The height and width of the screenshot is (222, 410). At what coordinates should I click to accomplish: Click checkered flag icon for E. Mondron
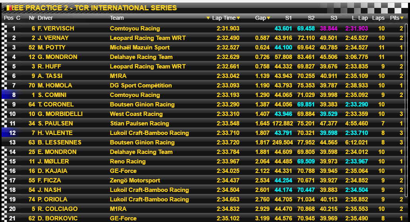[4, 152]
